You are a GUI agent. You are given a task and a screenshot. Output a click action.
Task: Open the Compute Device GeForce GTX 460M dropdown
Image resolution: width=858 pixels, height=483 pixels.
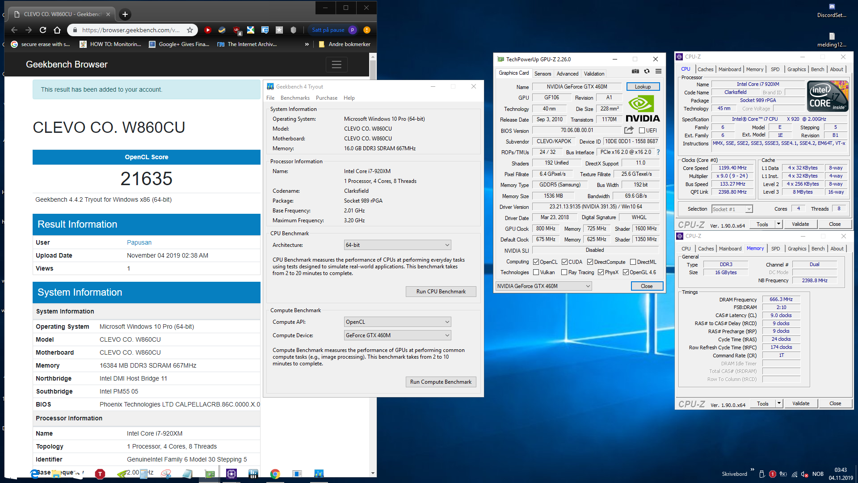[397, 335]
